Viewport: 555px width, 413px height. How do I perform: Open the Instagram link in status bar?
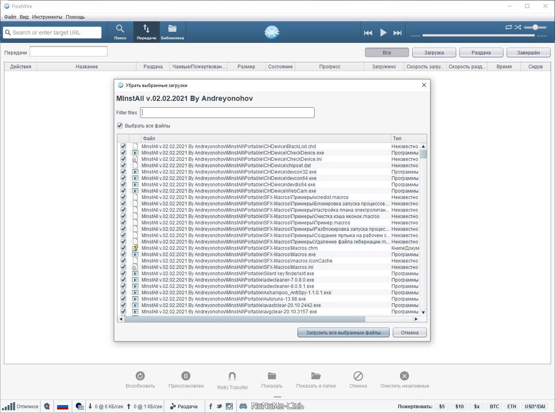(x=229, y=406)
